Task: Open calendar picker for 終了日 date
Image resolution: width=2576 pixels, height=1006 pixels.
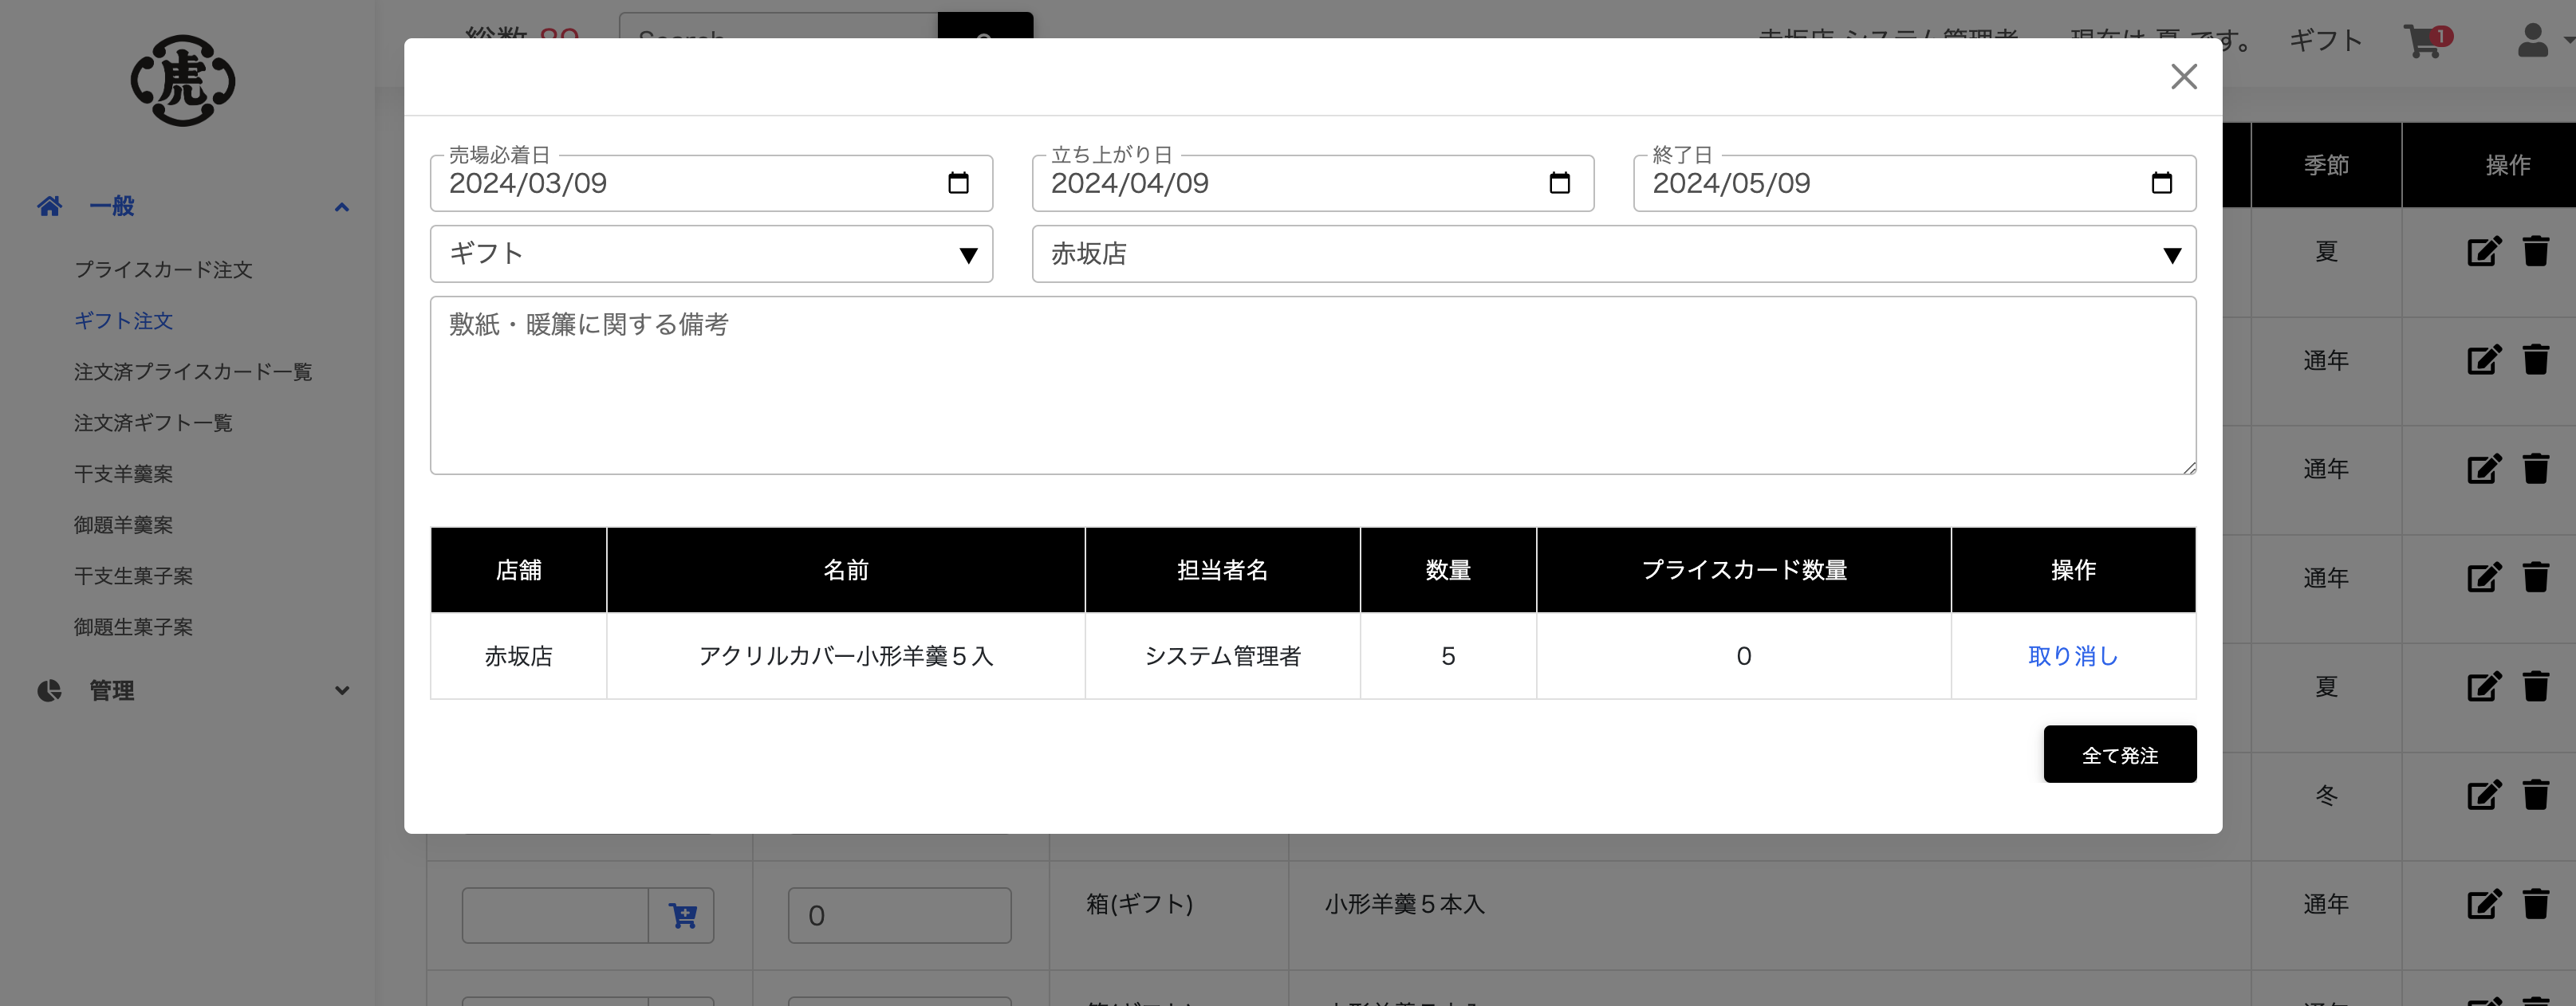Action: pos(2161,183)
